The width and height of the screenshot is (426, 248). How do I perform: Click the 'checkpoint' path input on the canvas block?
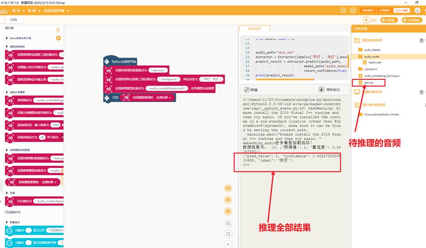point(169,79)
